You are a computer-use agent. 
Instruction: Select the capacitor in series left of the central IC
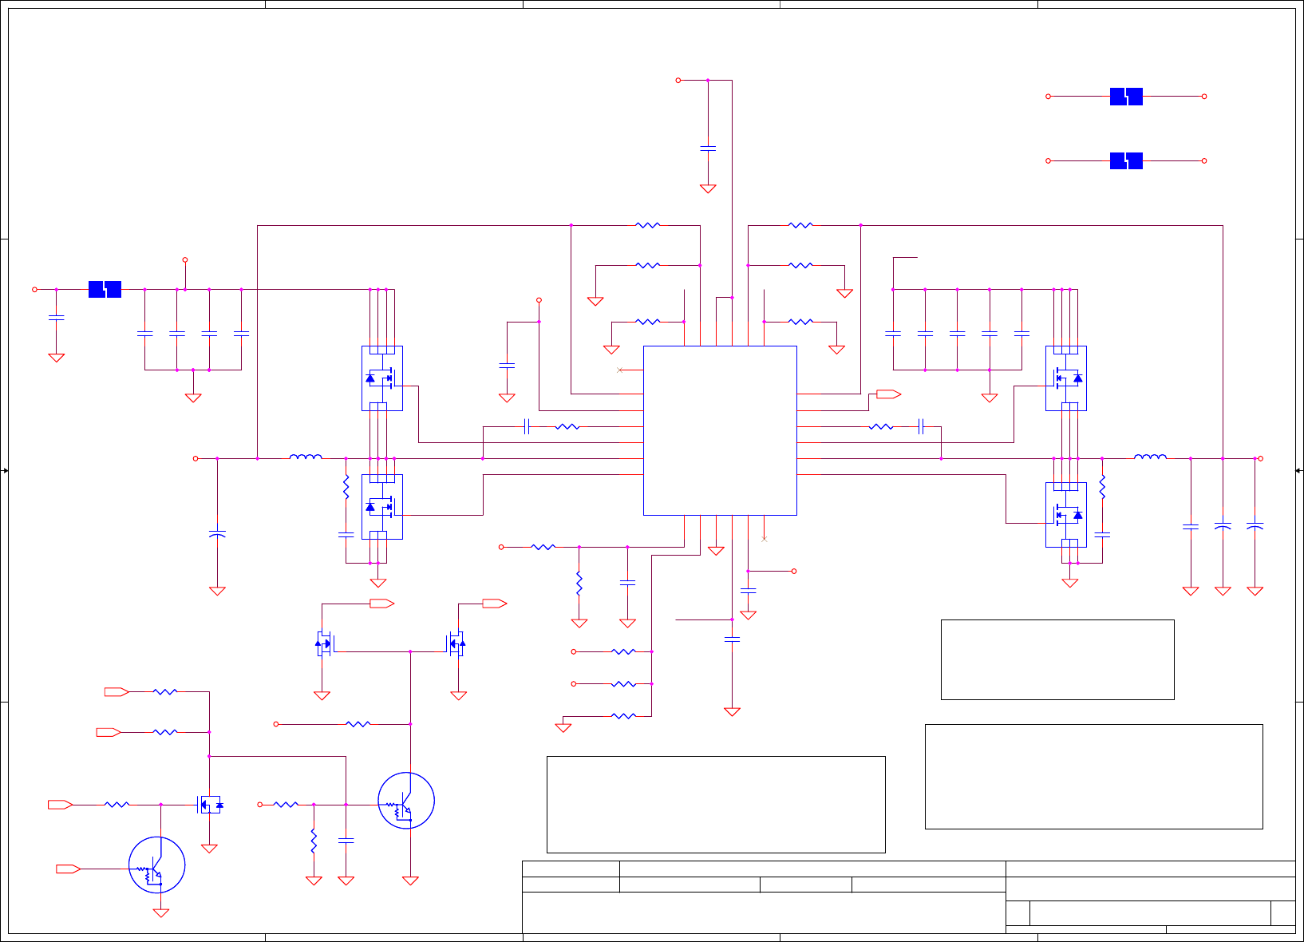click(527, 426)
